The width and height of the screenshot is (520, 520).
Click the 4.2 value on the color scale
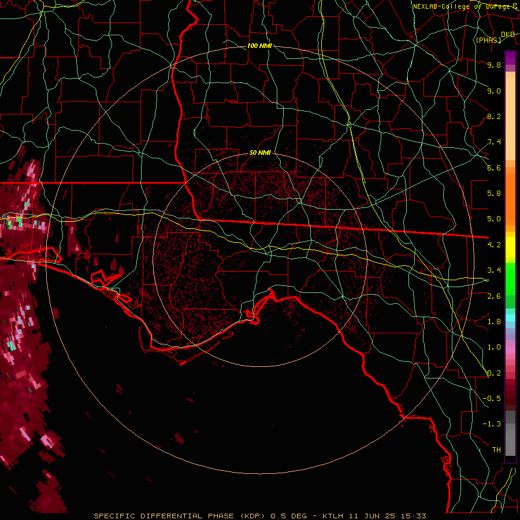pos(494,245)
